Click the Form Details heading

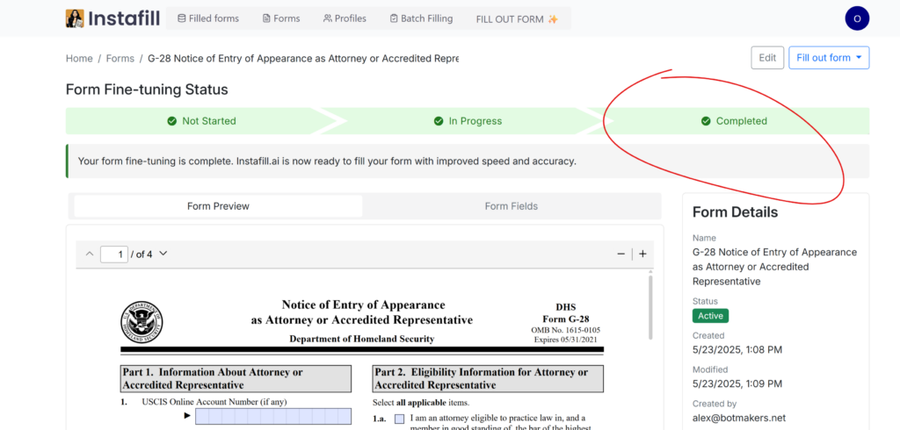coord(736,212)
